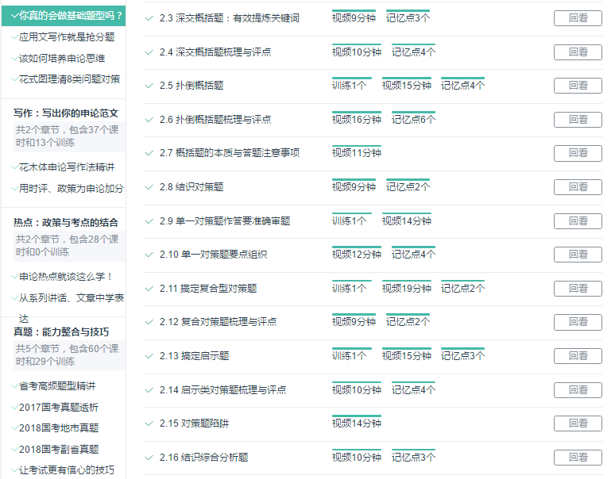
Task: Open lesson 2.9 单一对策题作答要准确审题
Action: click(x=225, y=221)
